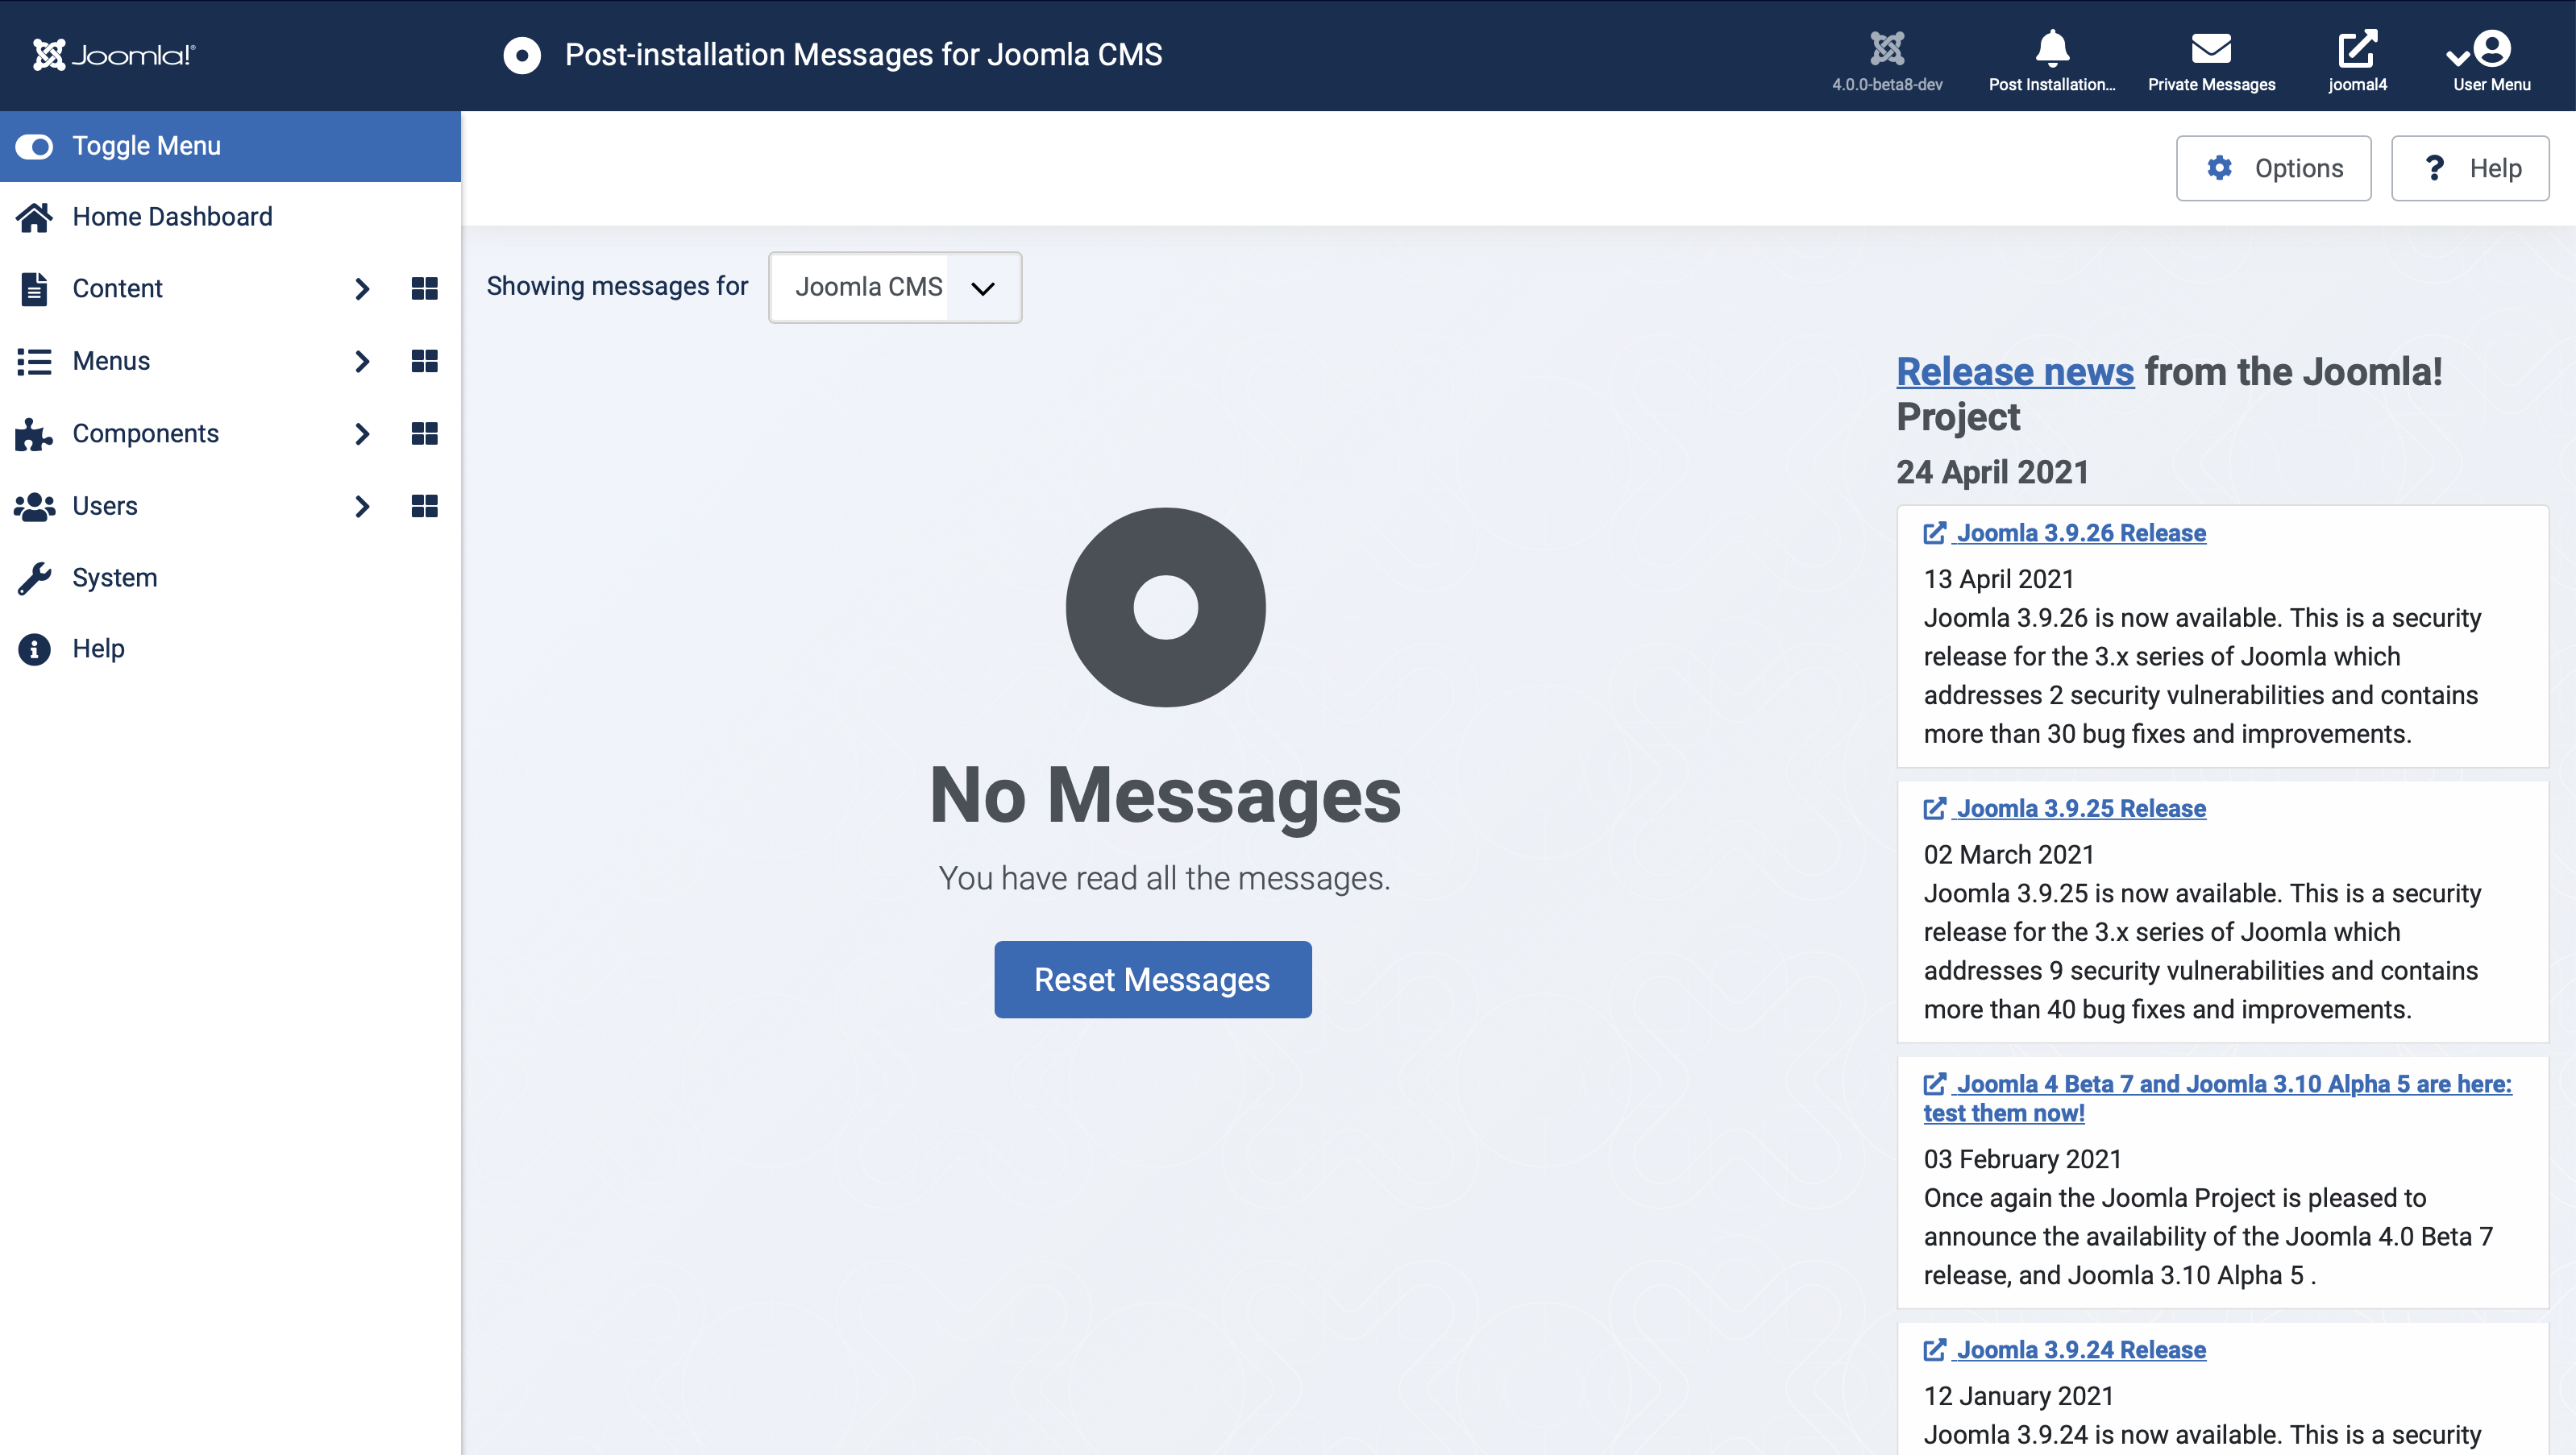The image size is (2576, 1455).
Task: Click the '02 March 2021' date text
Action: point(2009,856)
